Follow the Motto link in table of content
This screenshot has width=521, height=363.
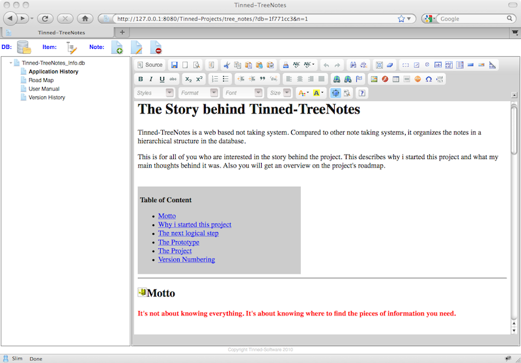point(167,216)
